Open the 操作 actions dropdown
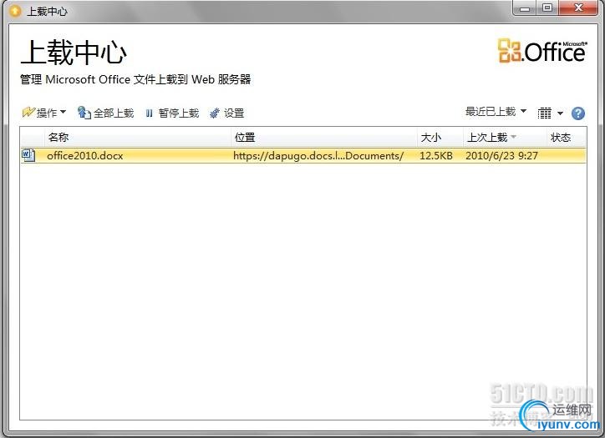 44,113
